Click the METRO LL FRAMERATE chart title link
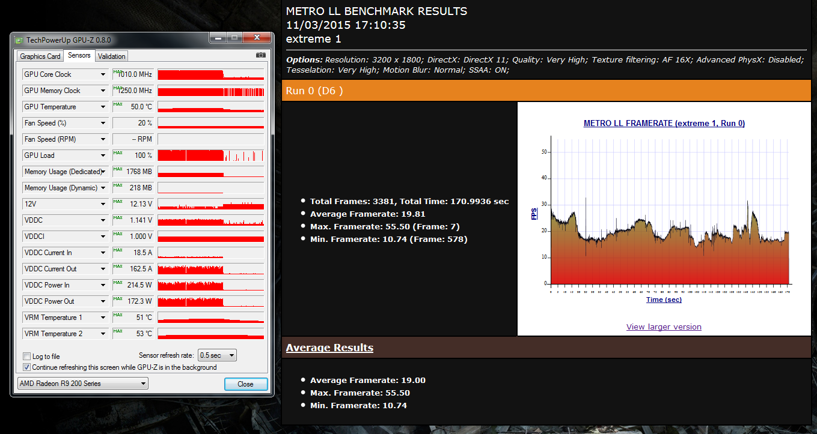Image resolution: width=817 pixels, height=434 pixels. tap(664, 124)
